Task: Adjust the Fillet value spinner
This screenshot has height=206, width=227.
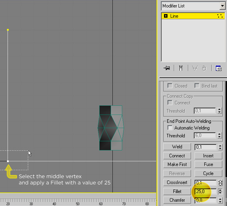Action: (x=220, y=191)
